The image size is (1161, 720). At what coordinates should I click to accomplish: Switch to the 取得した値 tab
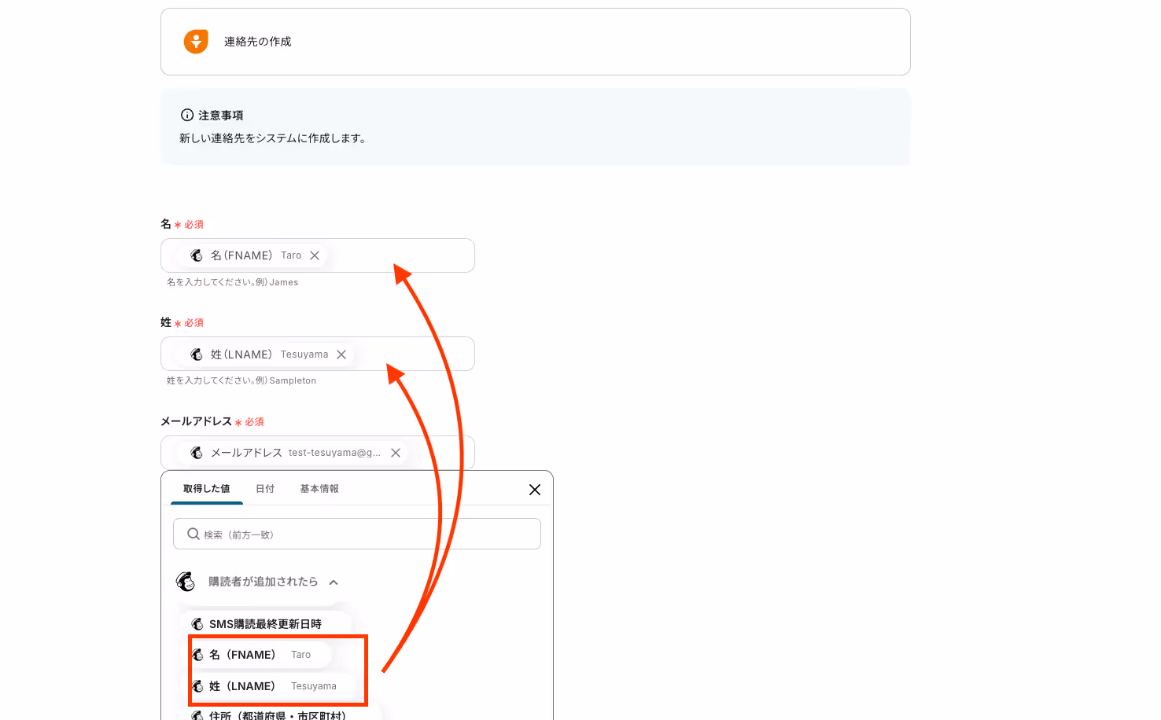coord(207,489)
